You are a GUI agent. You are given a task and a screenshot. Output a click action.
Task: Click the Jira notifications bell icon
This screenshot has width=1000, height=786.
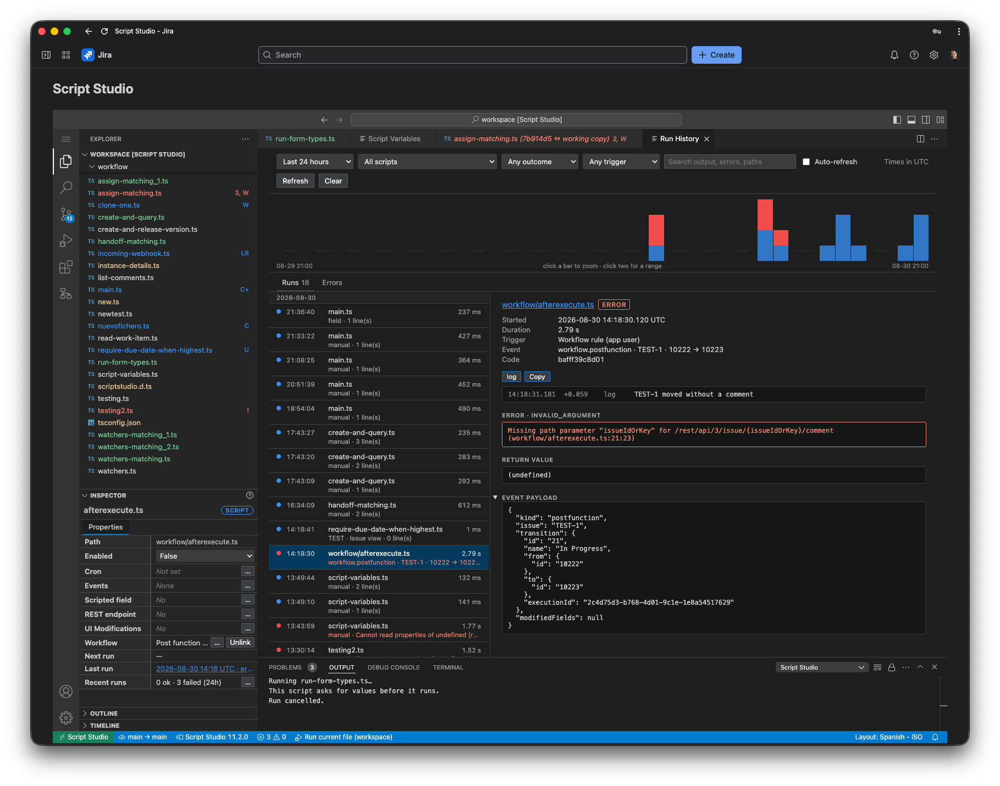(x=894, y=55)
